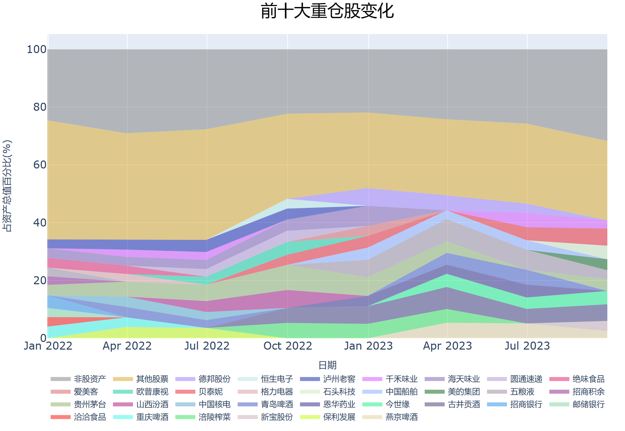
Task: Click the 德邦股份 purple color swatch
Action: tap(185, 379)
